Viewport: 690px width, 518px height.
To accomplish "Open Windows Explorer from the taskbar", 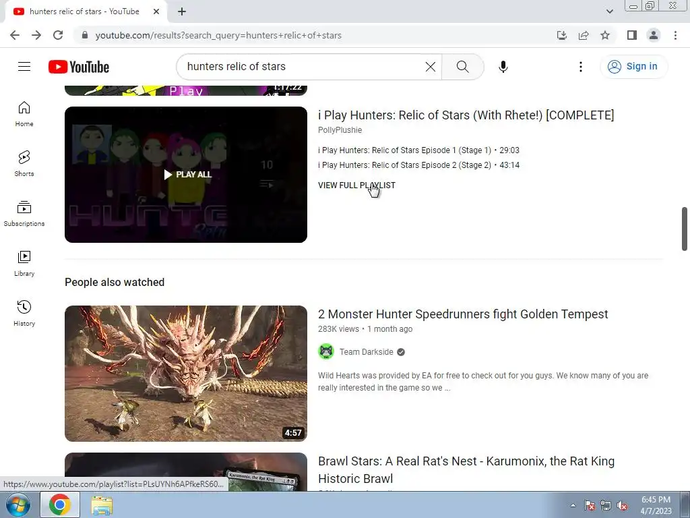I will pyautogui.click(x=102, y=505).
